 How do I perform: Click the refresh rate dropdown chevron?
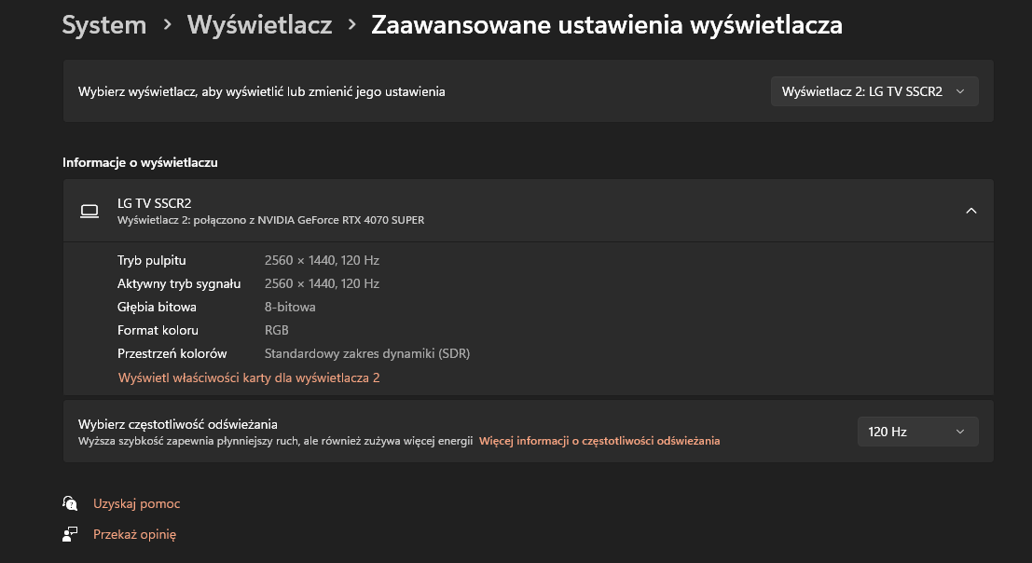point(959,432)
